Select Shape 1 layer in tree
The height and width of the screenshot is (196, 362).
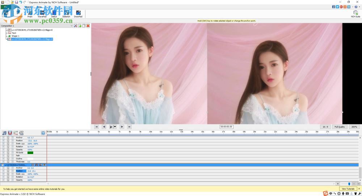tap(16, 36)
